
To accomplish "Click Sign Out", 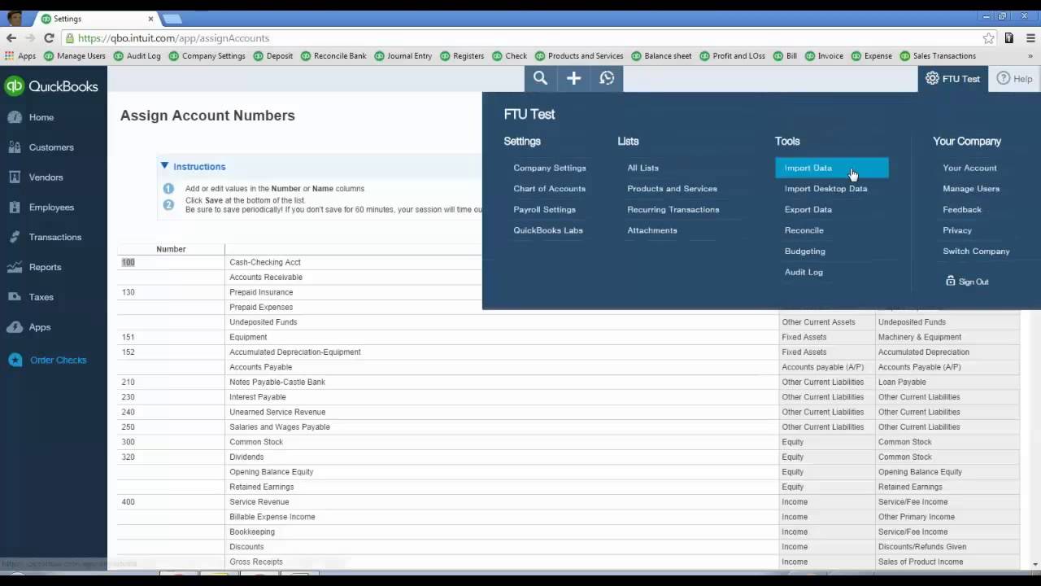I will (967, 282).
